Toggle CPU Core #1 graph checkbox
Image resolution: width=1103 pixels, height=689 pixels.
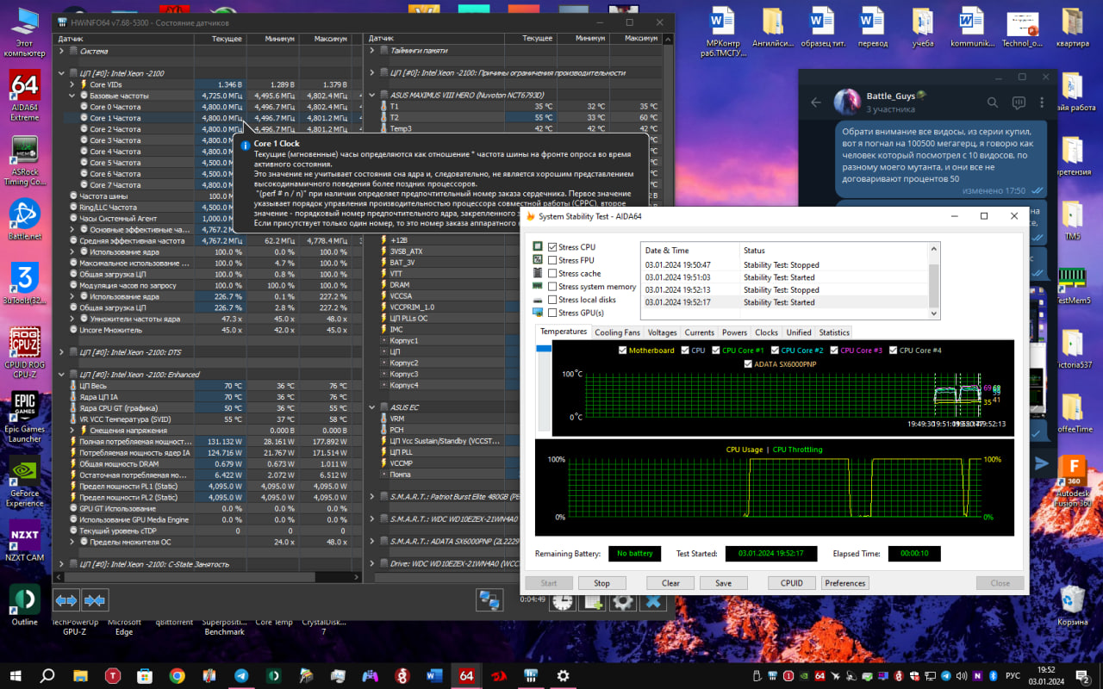[x=716, y=351]
